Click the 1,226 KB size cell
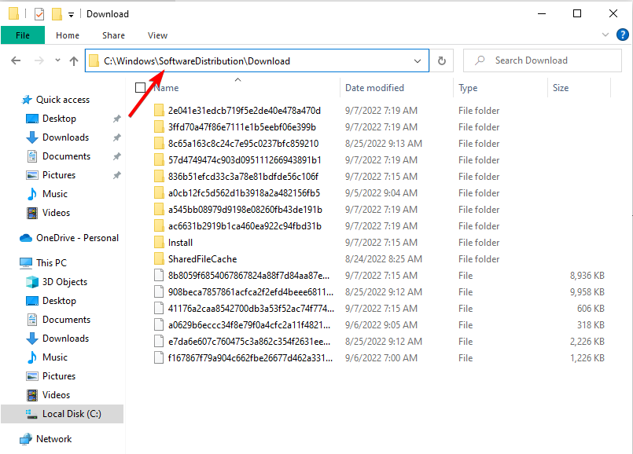 587,358
